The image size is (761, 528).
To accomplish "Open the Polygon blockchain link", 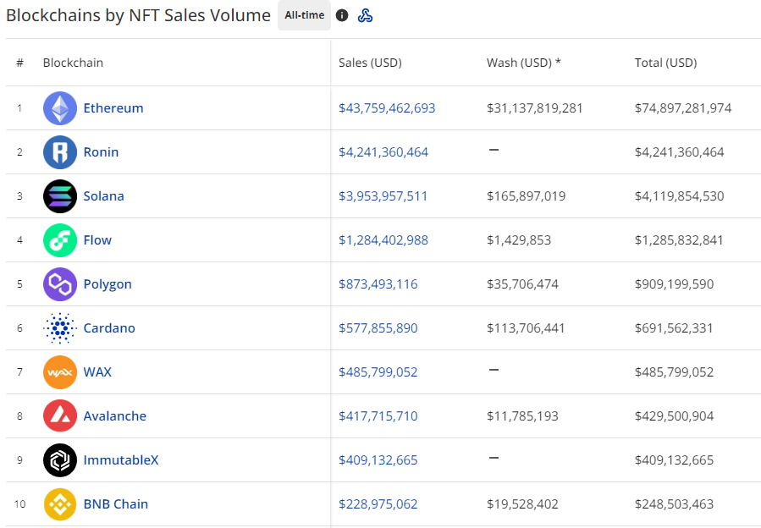I will pyautogui.click(x=108, y=284).
